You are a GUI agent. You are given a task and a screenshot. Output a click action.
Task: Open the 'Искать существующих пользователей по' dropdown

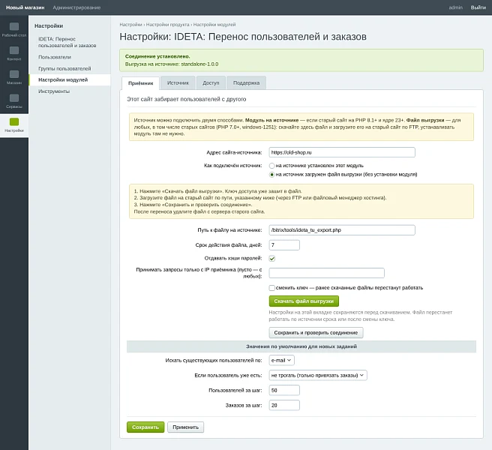point(281,360)
